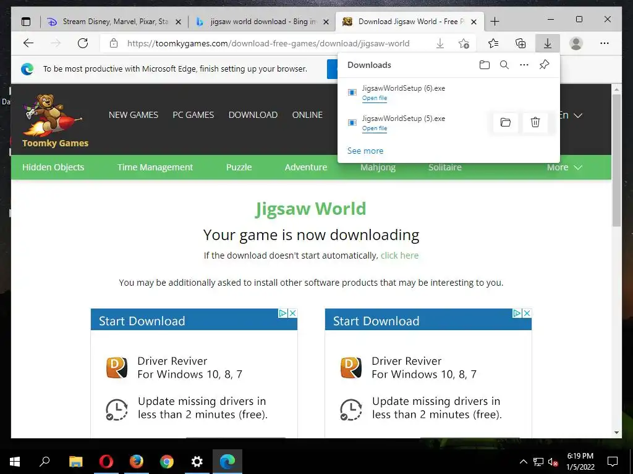Open more options in Downloads panel
633x474 pixels.
[x=524, y=65]
